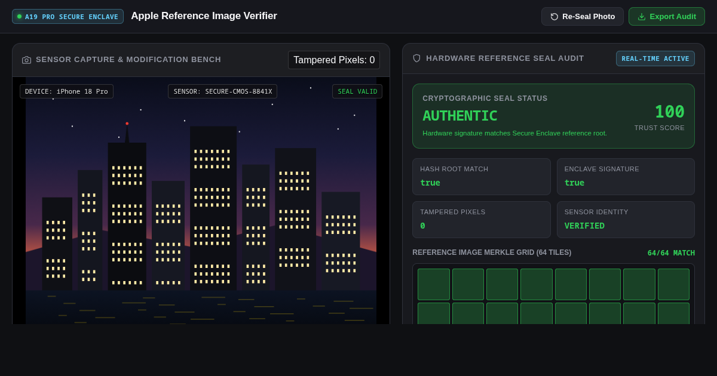717x376 pixels.
Task: Click the Reference Image Merkle Grid heading
Action: (492, 252)
